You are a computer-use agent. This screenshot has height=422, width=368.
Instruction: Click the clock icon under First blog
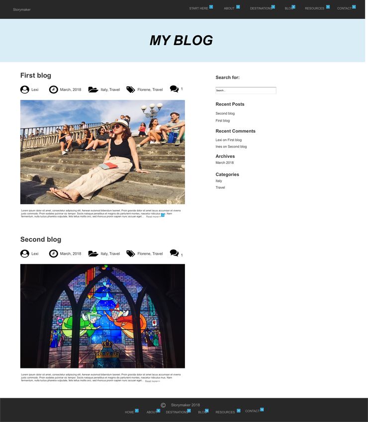coord(53,90)
